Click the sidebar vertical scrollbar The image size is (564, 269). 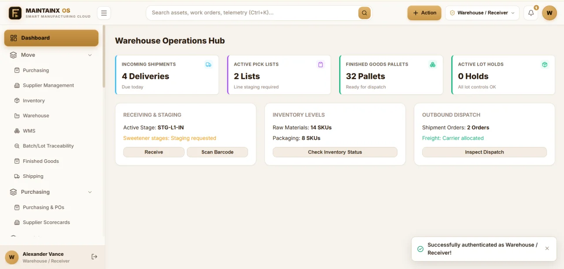pyautogui.click(x=104, y=56)
